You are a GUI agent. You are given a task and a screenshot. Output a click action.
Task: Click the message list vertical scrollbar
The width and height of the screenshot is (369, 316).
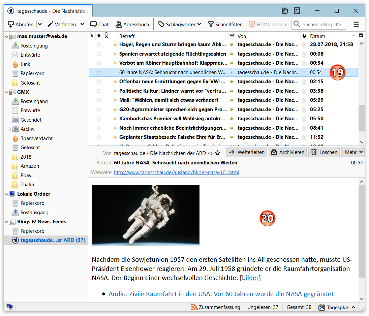361,118
